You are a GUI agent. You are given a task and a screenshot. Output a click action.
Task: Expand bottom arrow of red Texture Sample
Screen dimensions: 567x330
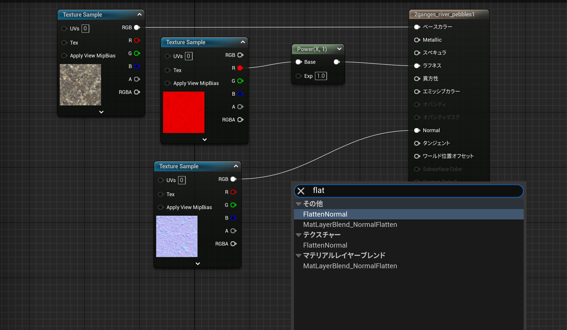tap(204, 140)
